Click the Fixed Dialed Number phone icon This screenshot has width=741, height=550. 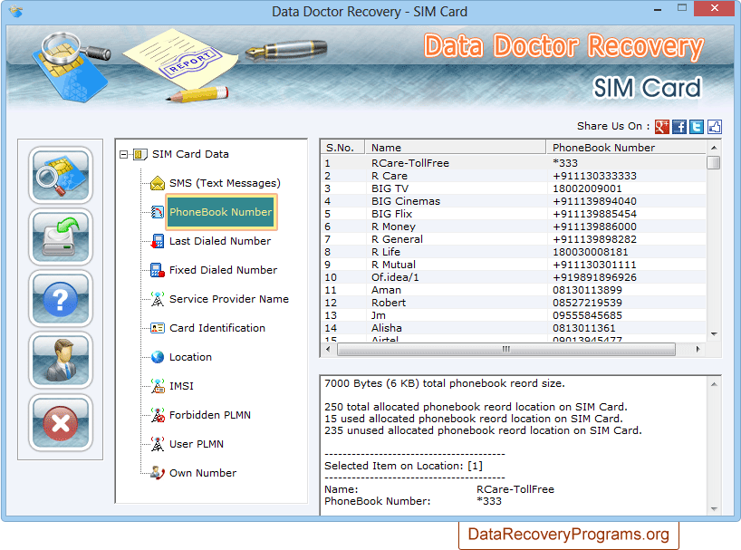(157, 270)
